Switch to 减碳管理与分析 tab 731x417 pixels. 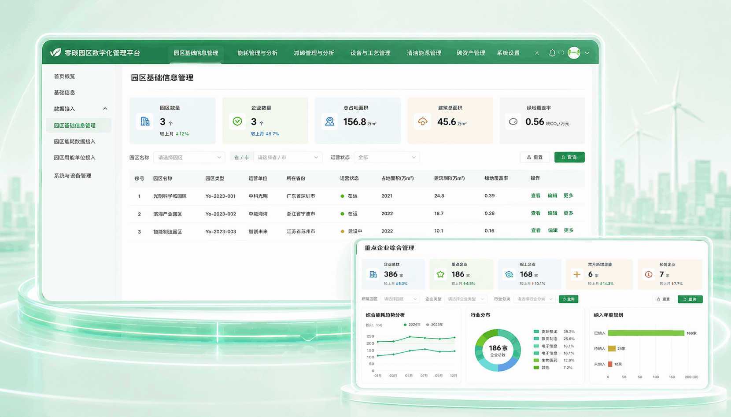(314, 53)
